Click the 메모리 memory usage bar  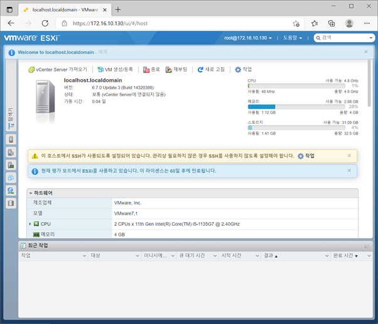pyautogui.click(x=296, y=107)
